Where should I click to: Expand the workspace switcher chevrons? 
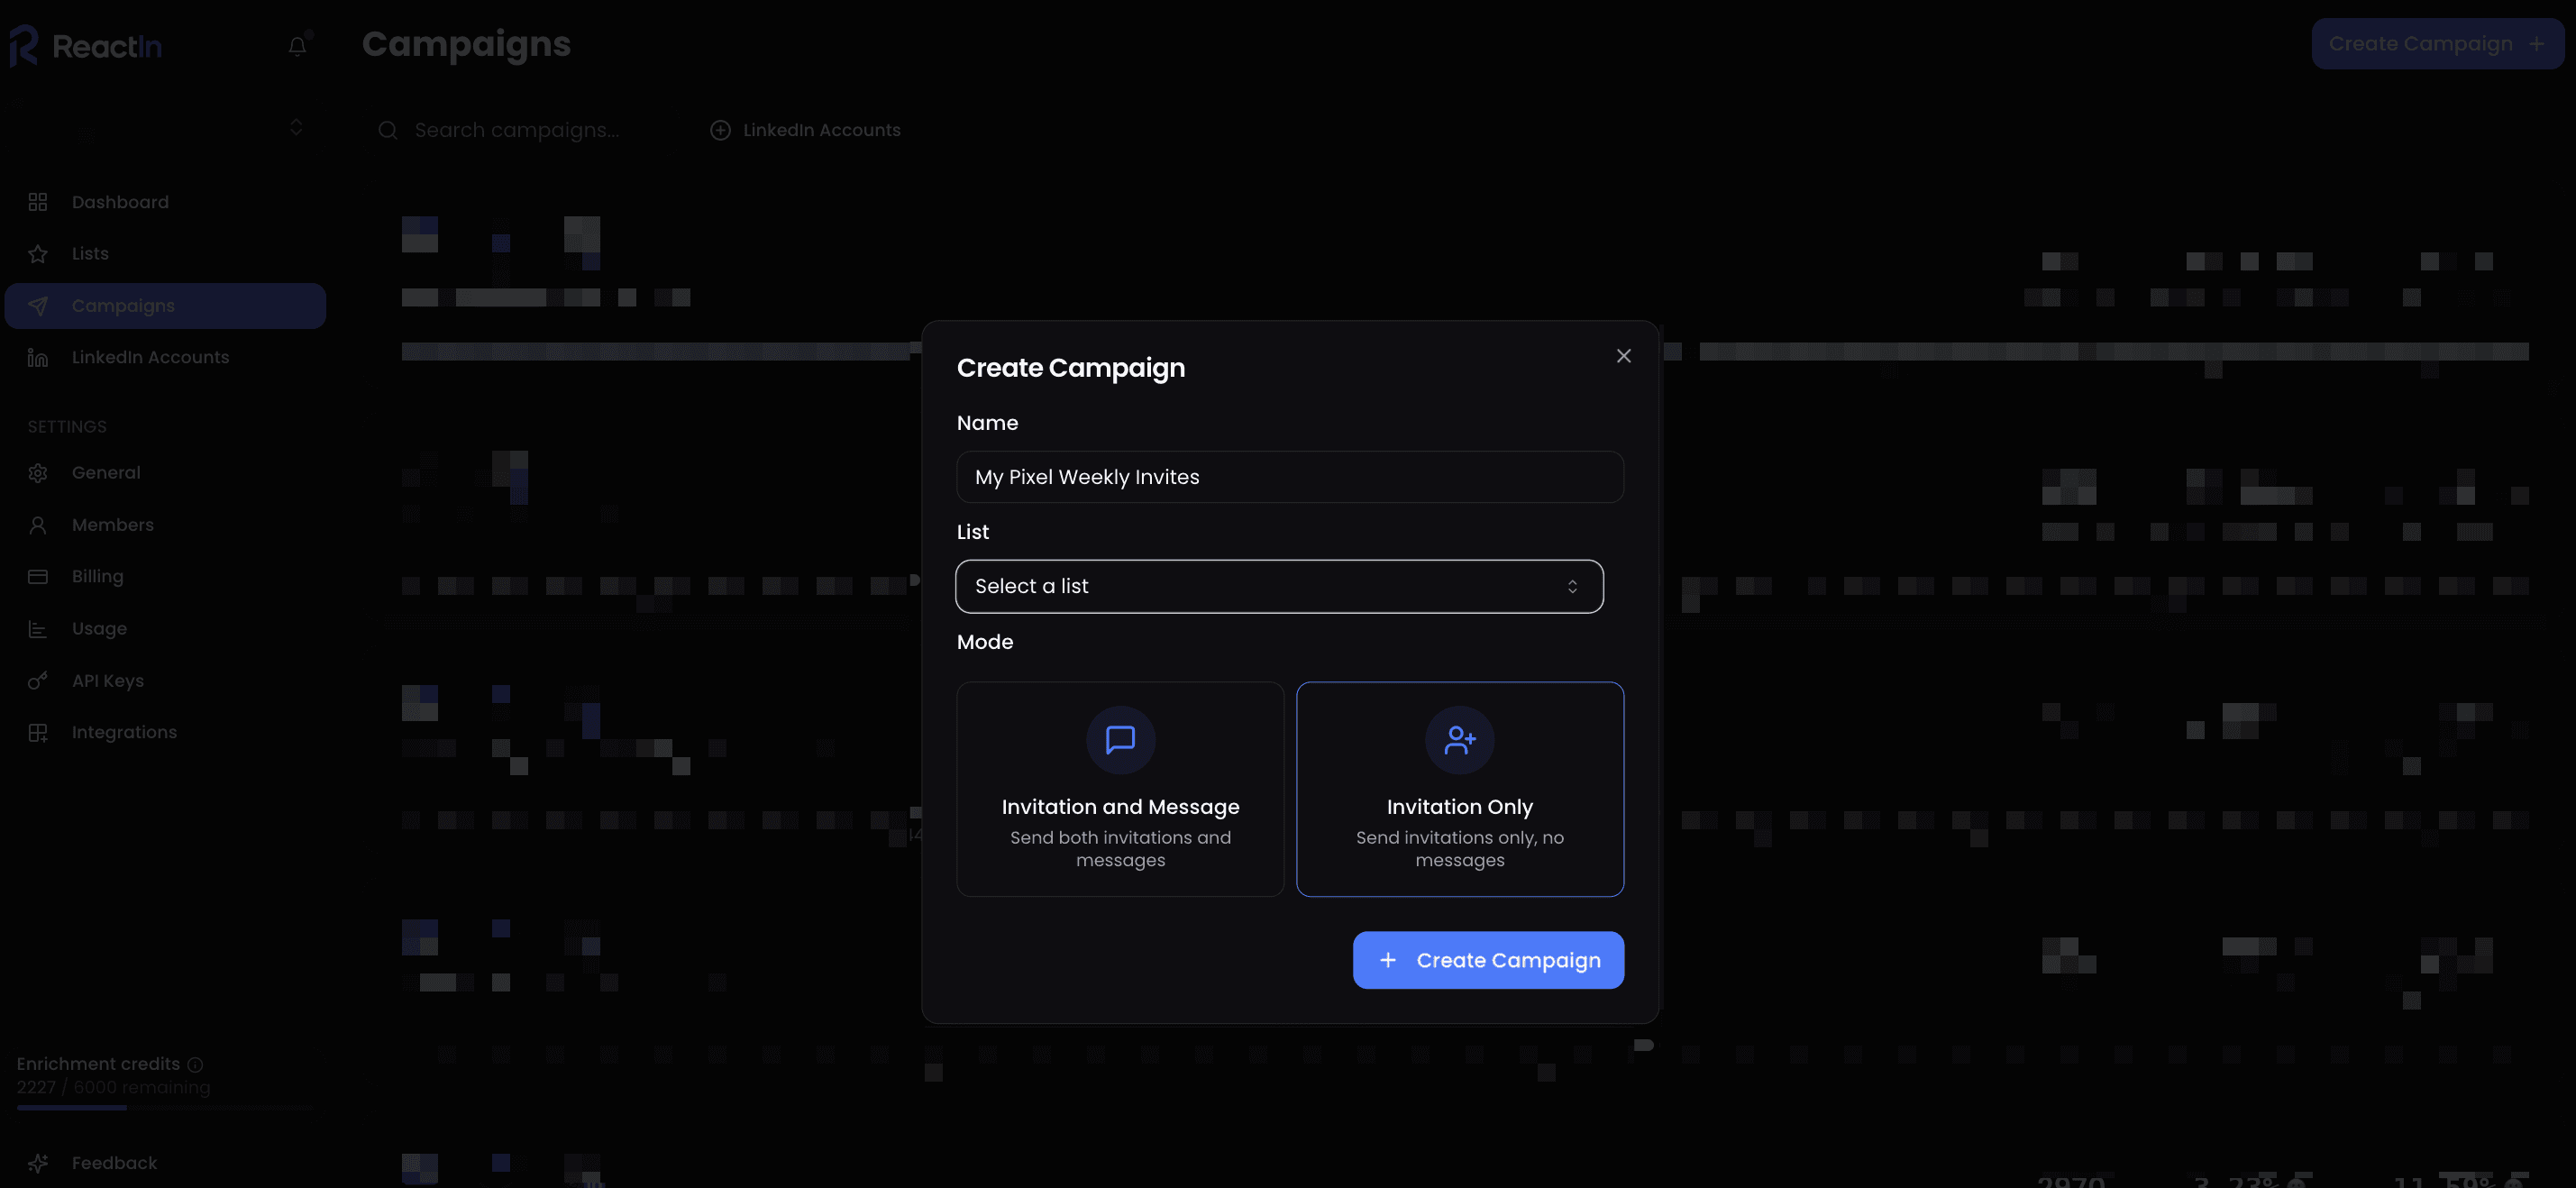pos(296,127)
